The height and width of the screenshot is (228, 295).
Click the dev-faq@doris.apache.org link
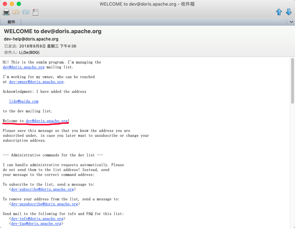(x=36, y=223)
